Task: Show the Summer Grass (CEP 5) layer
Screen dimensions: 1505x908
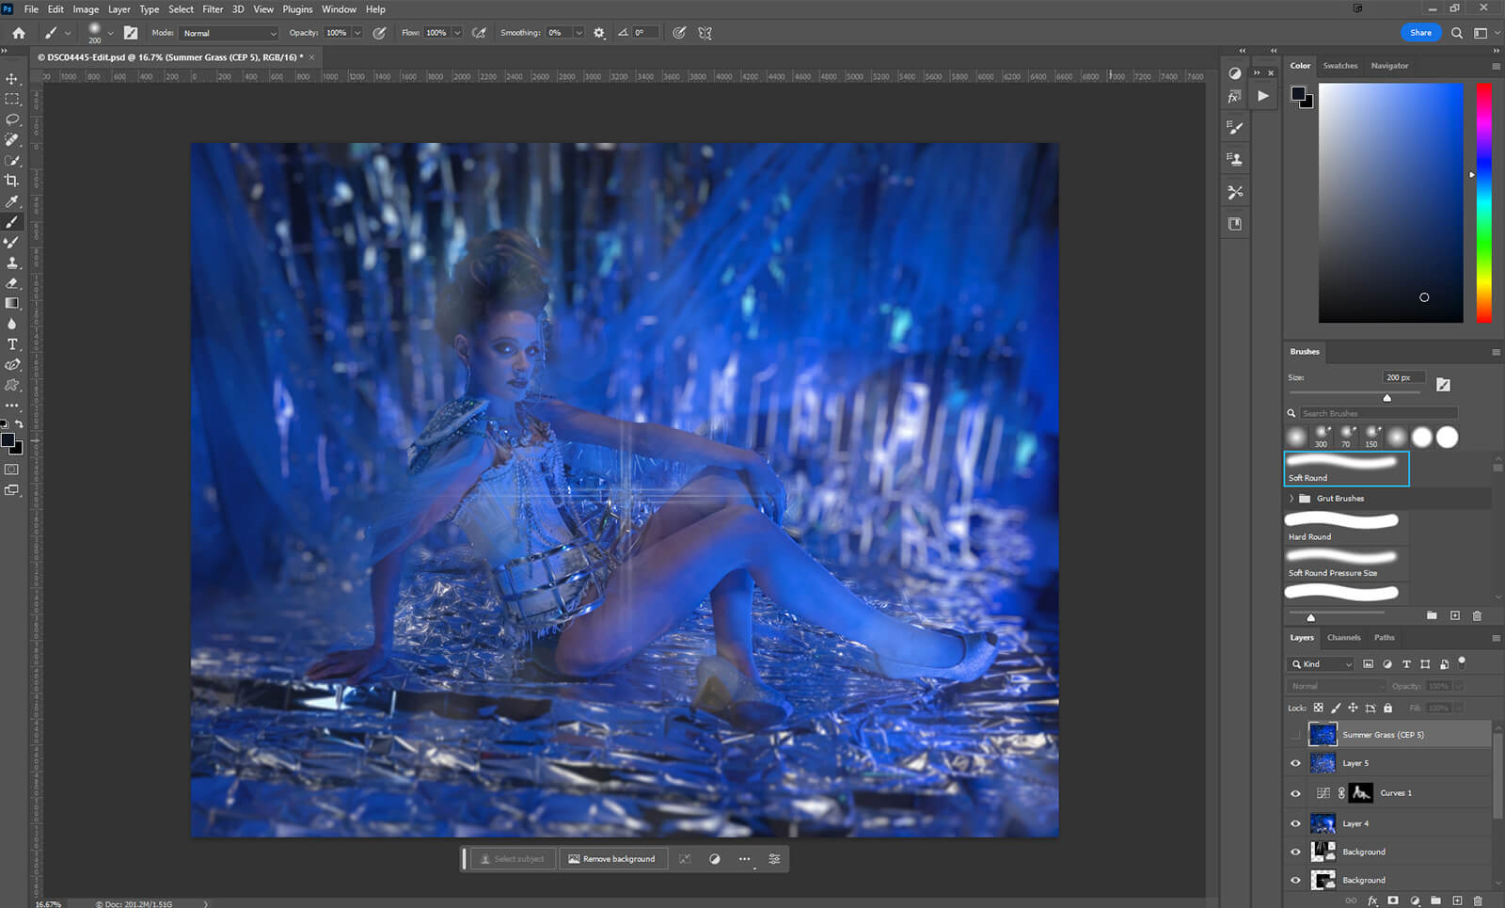Action: point(1295,735)
